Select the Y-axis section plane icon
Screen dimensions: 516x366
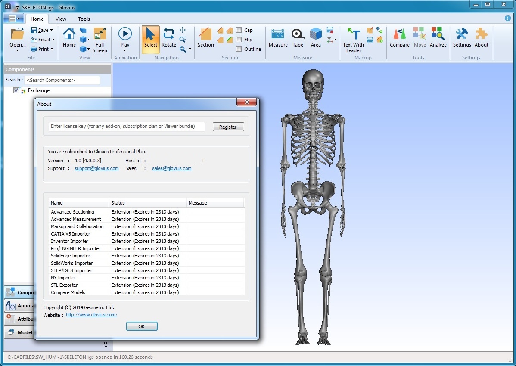220,40
